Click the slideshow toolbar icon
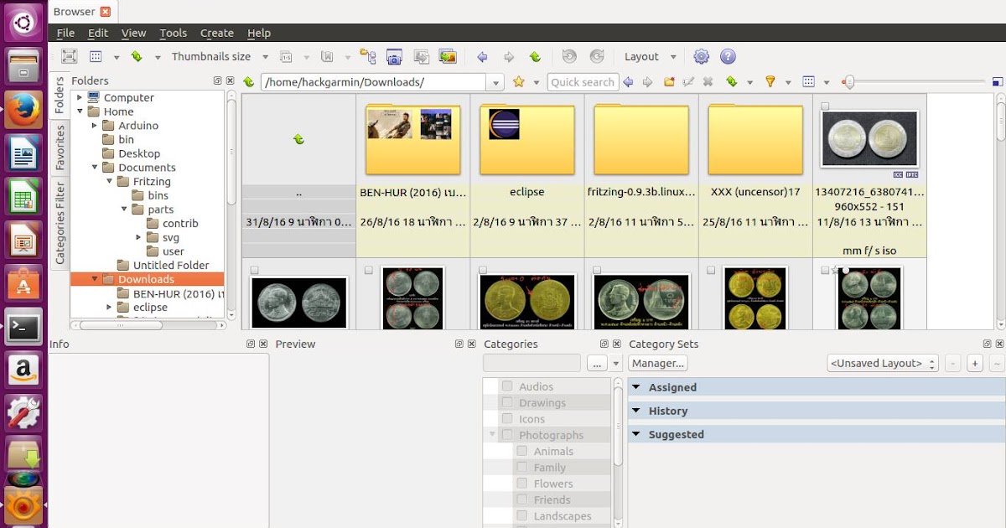The width and height of the screenshot is (1006, 528). 448,57
